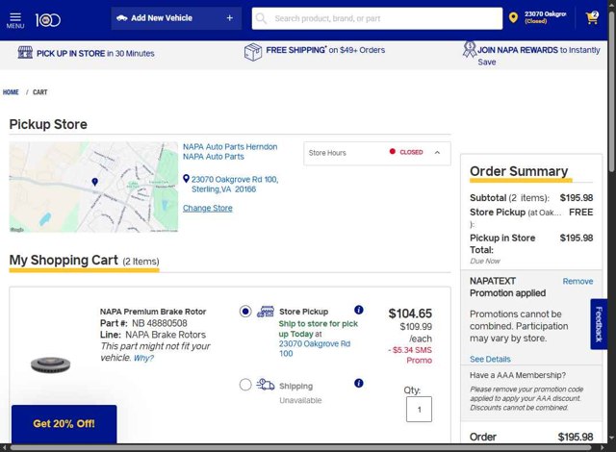This screenshot has width=616, height=452.
Task: Click the NAPA 100 anniversary logo
Action: pyautogui.click(x=48, y=20)
